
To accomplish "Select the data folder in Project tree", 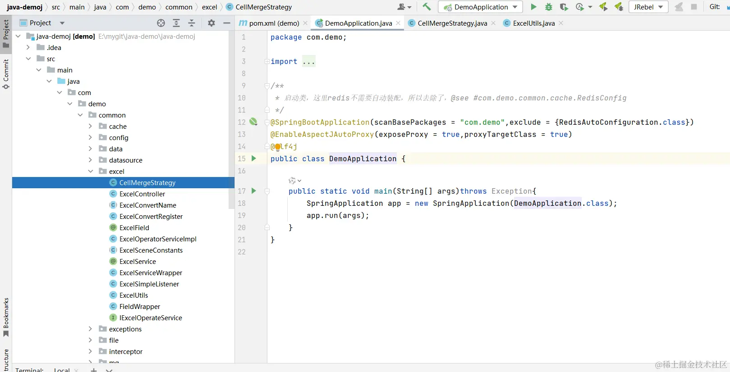I will [115, 149].
